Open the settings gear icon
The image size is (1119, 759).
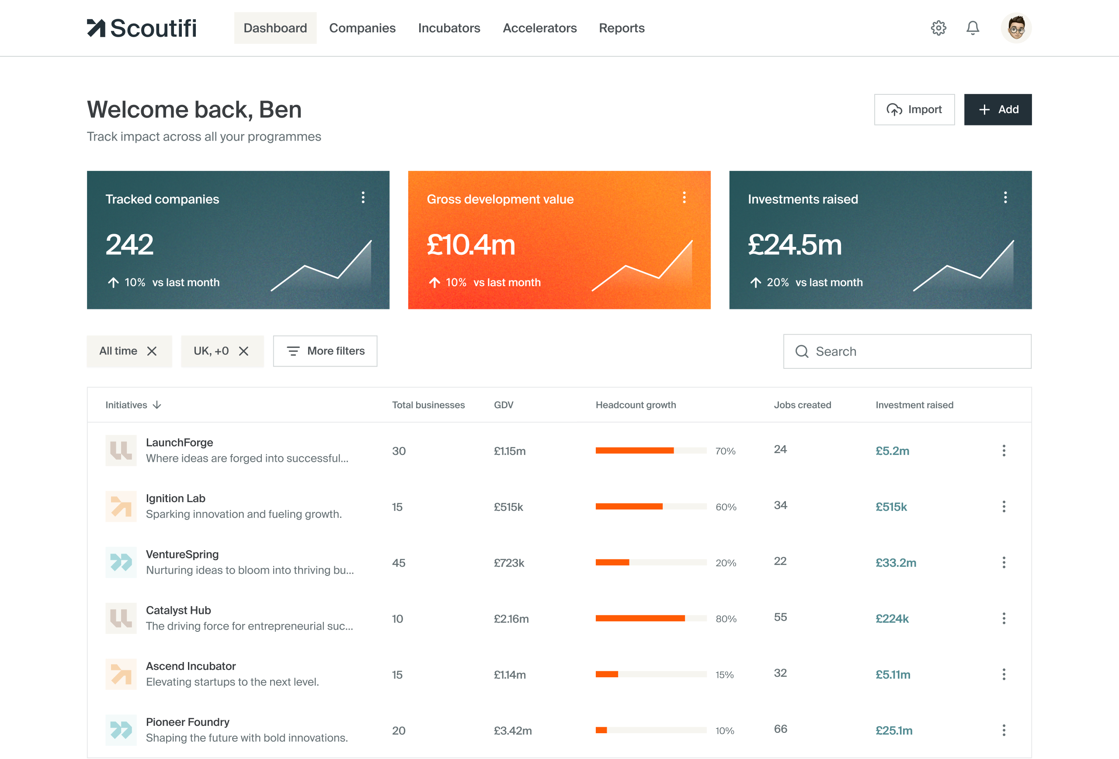[938, 28]
